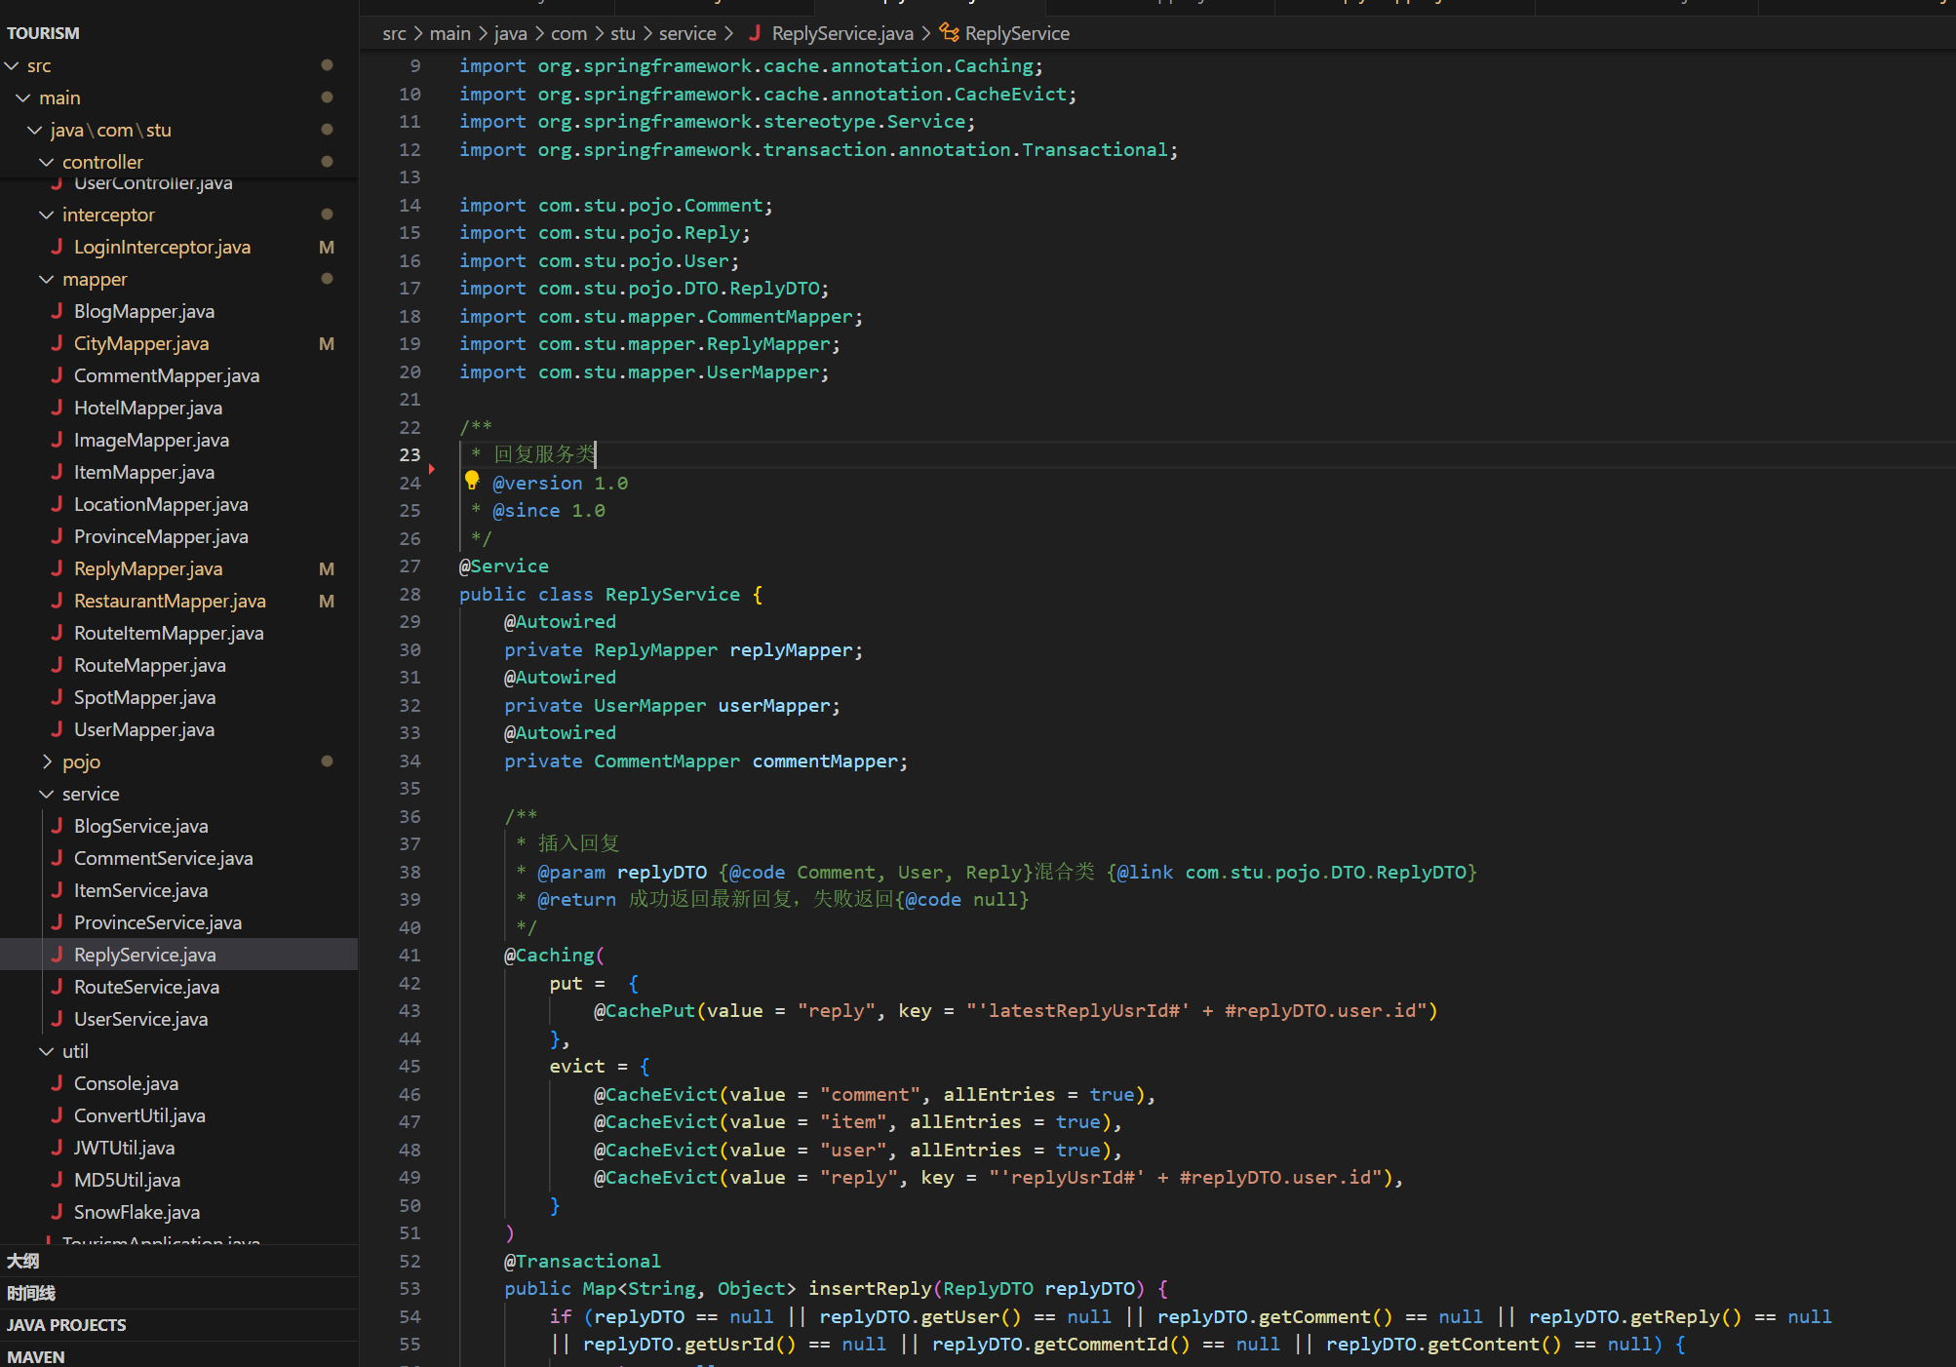Click the M status badge of CityMapper.java
The width and height of the screenshot is (1956, 1367).
coord(327,343)
